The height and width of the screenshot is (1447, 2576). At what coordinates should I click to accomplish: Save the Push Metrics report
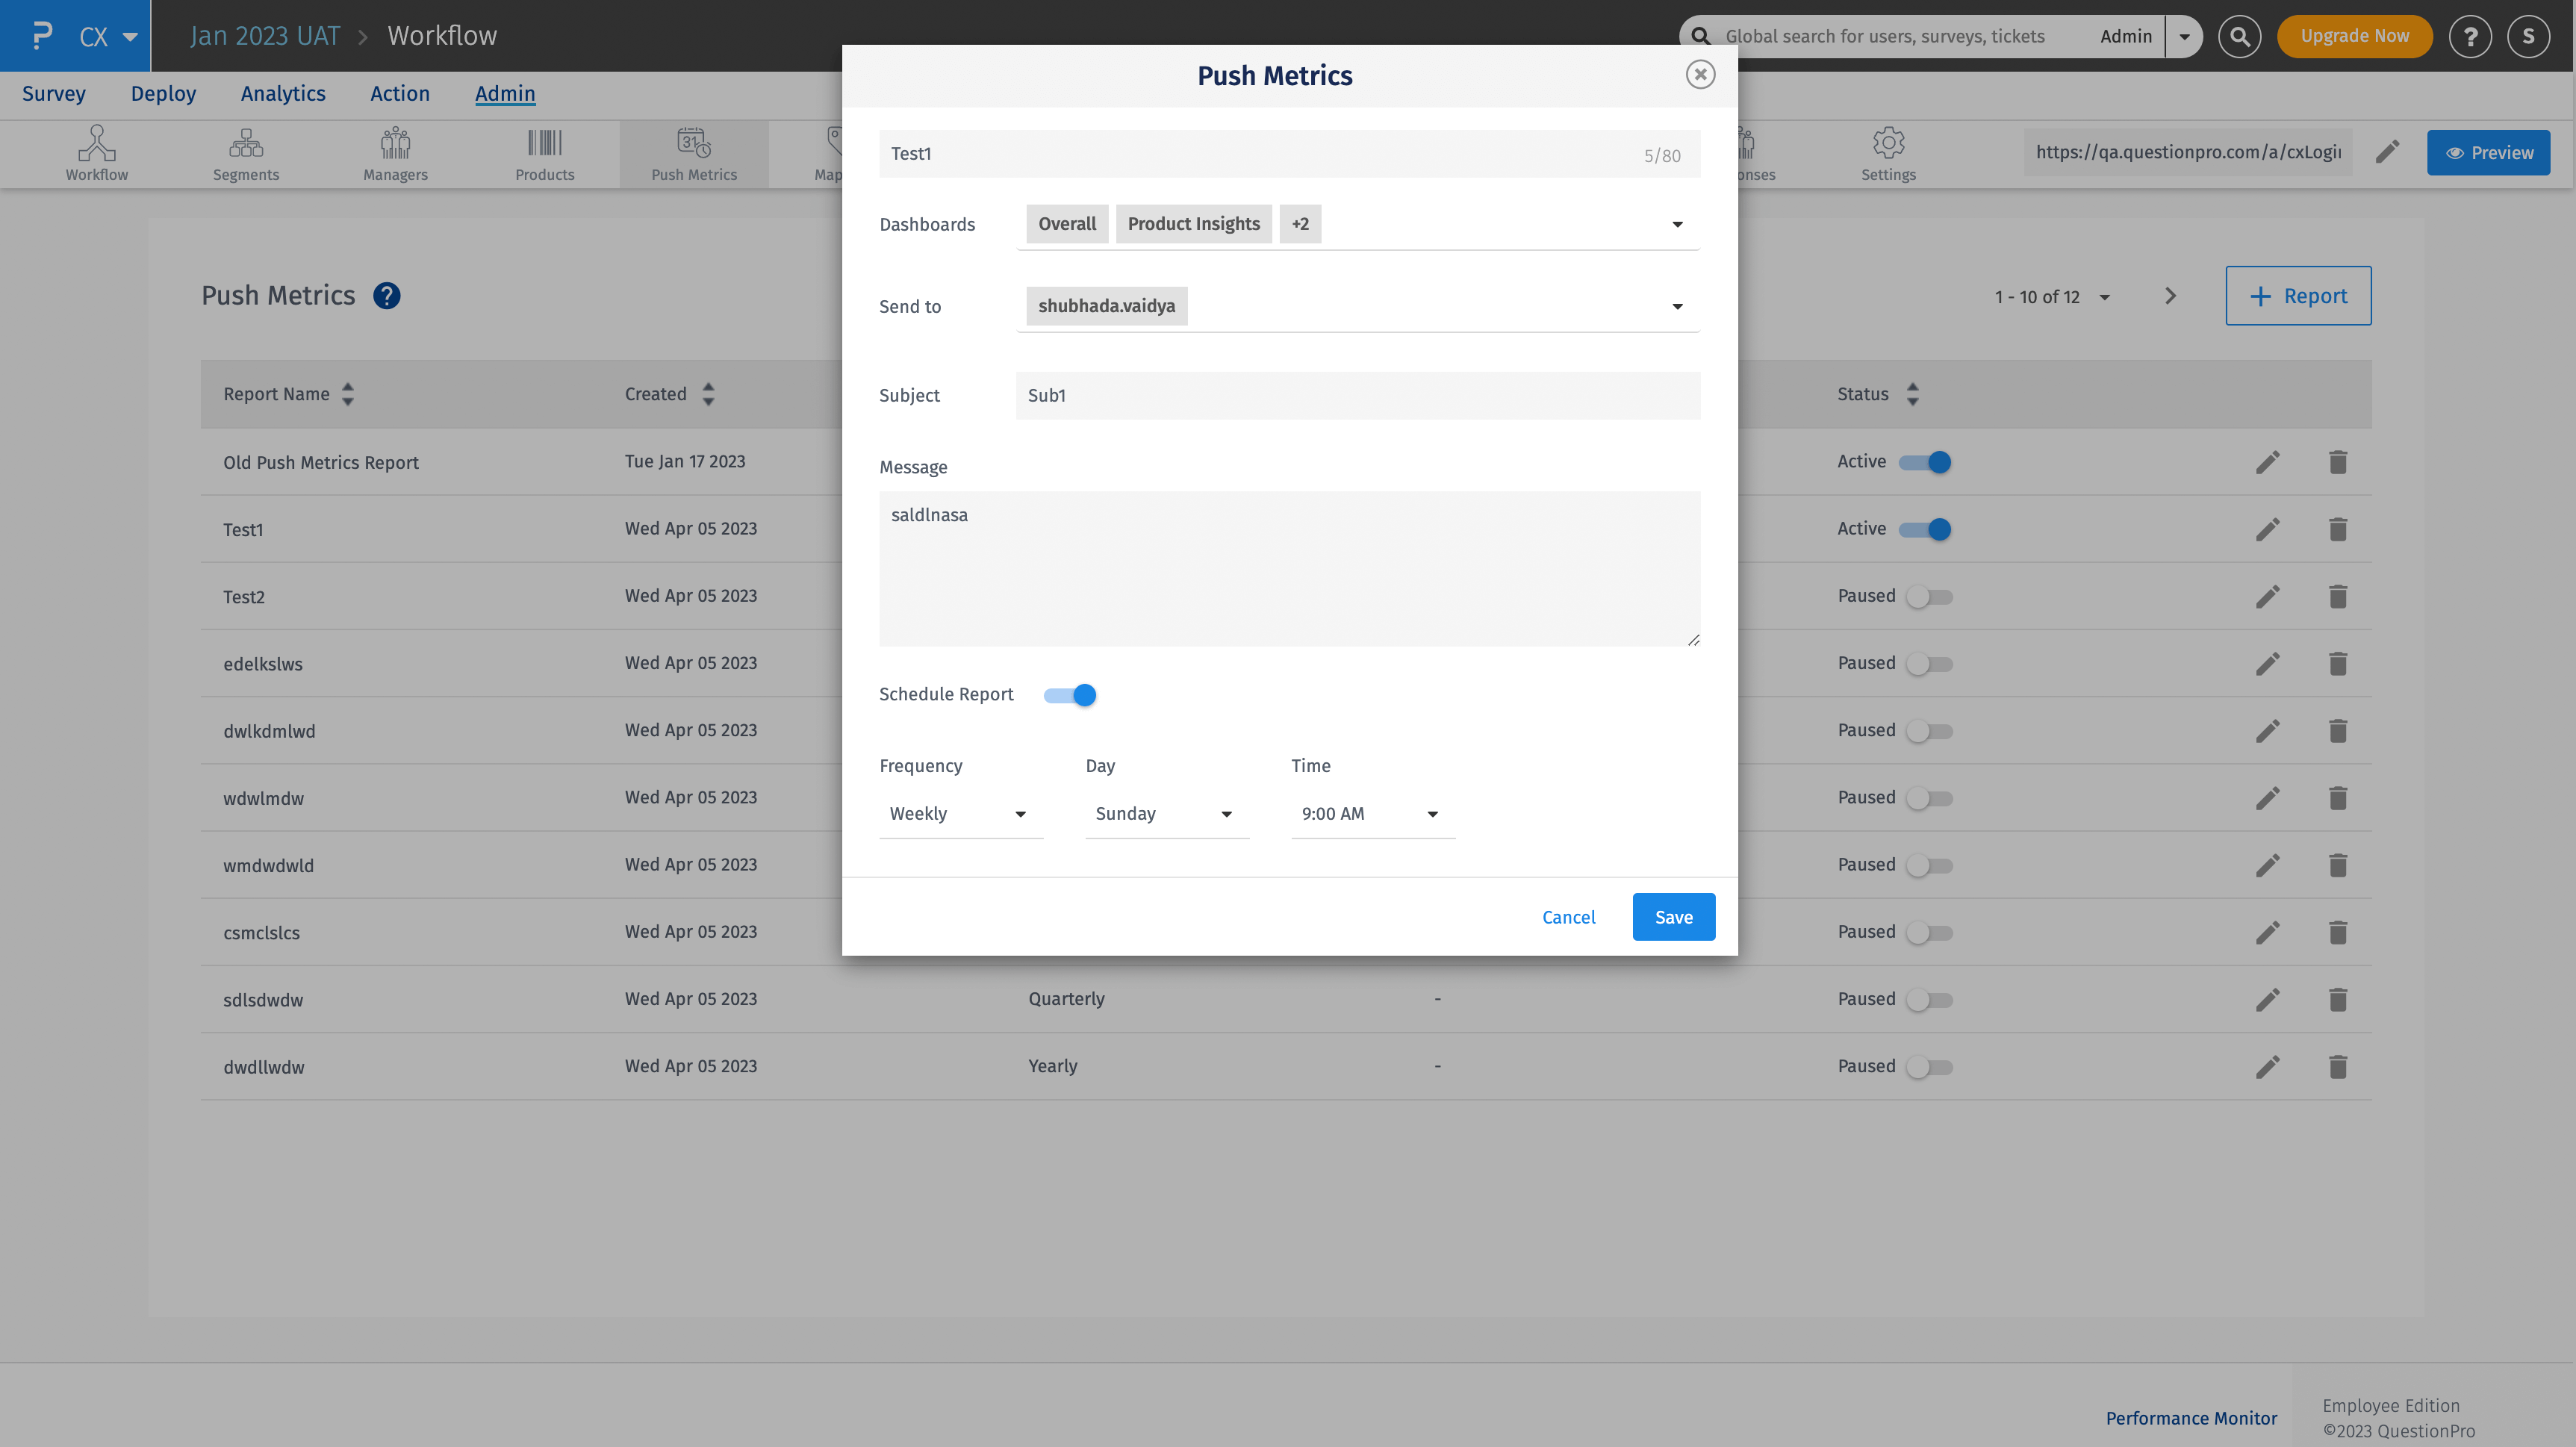[1673, 916]
